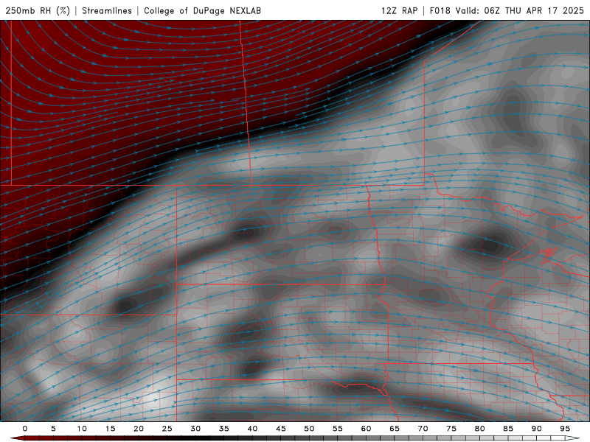This screenshot has height=442, width=590.
Task: Click the colorbar label "70"
Action: [423, 429]
